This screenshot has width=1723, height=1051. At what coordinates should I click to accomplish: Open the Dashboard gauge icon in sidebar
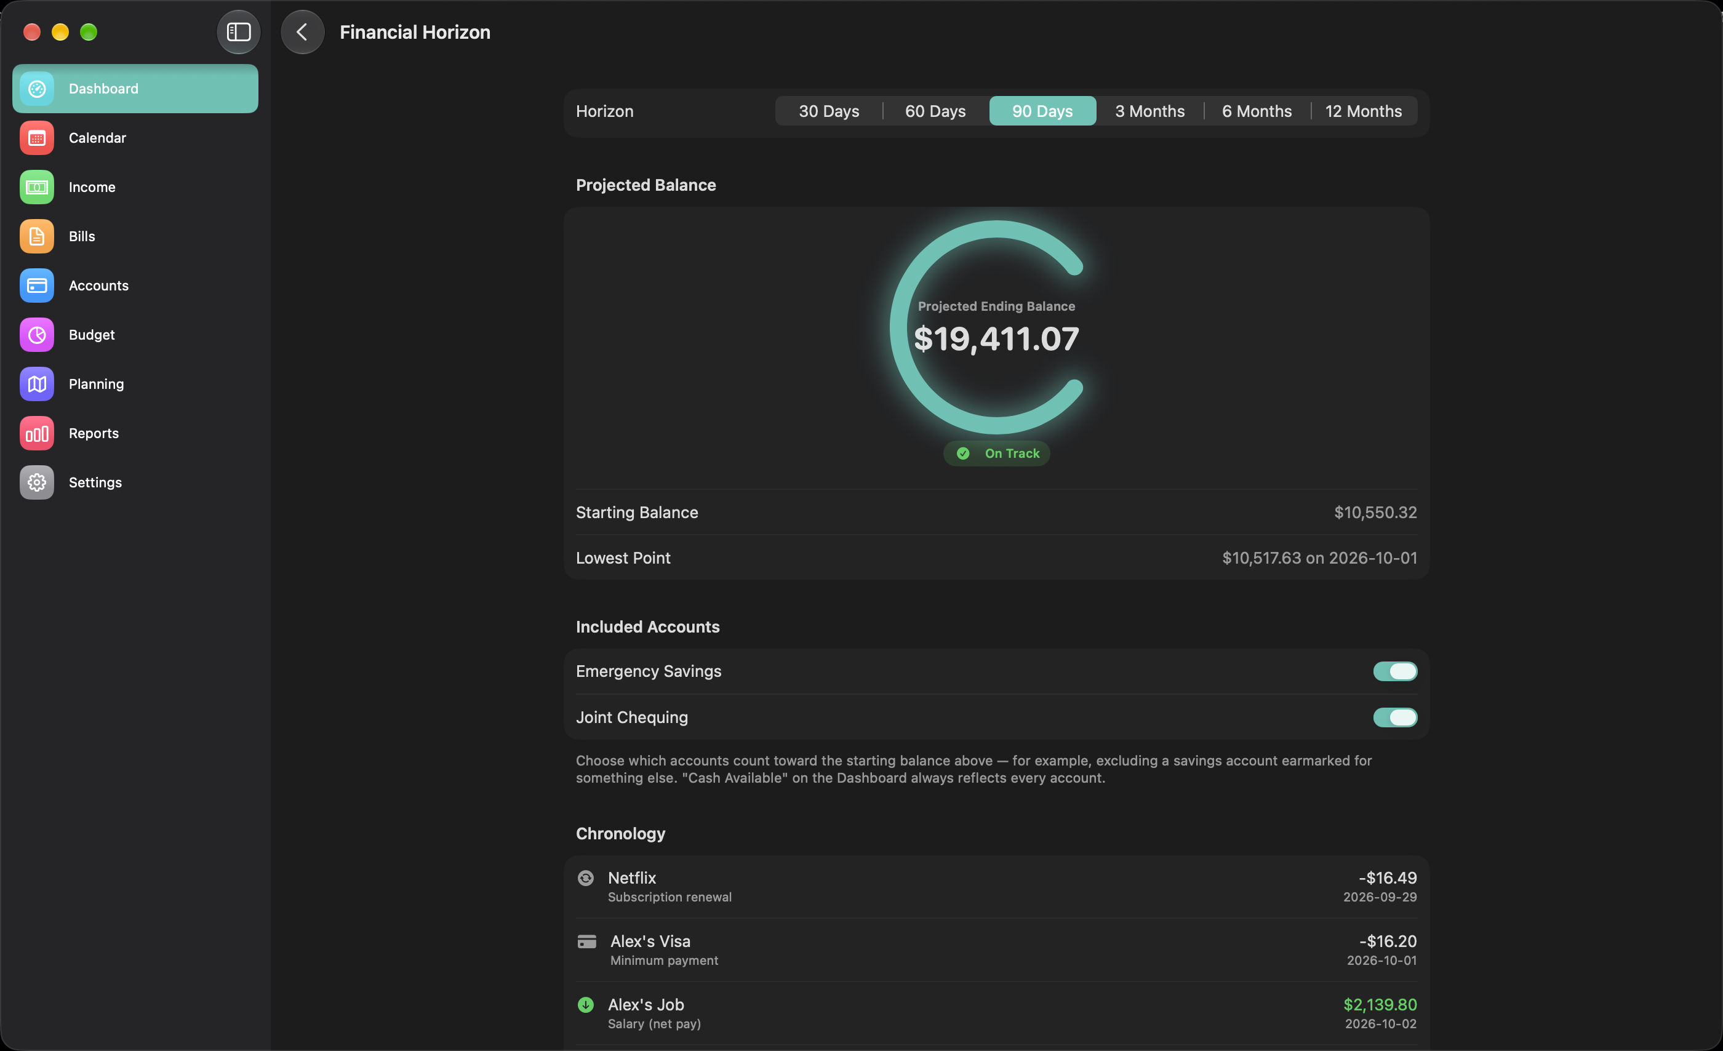click(x=37, y=89)
